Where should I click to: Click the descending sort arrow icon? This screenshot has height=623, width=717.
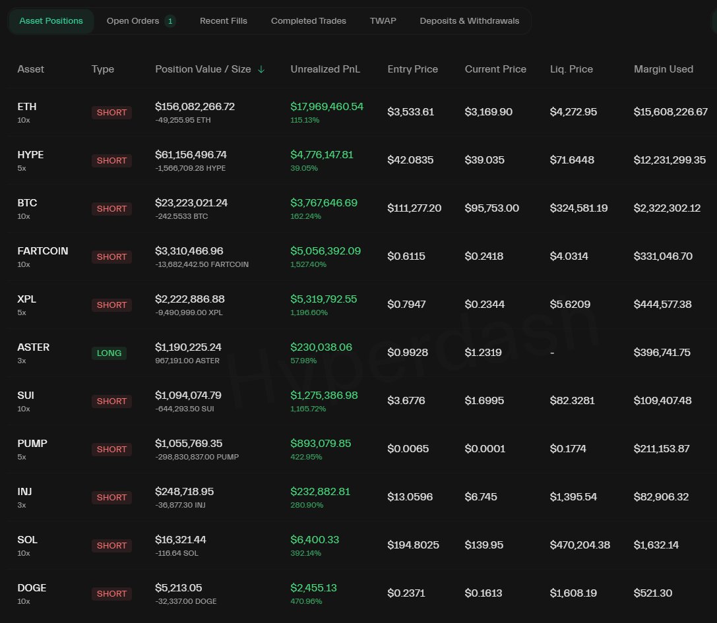tap(261, 69)
